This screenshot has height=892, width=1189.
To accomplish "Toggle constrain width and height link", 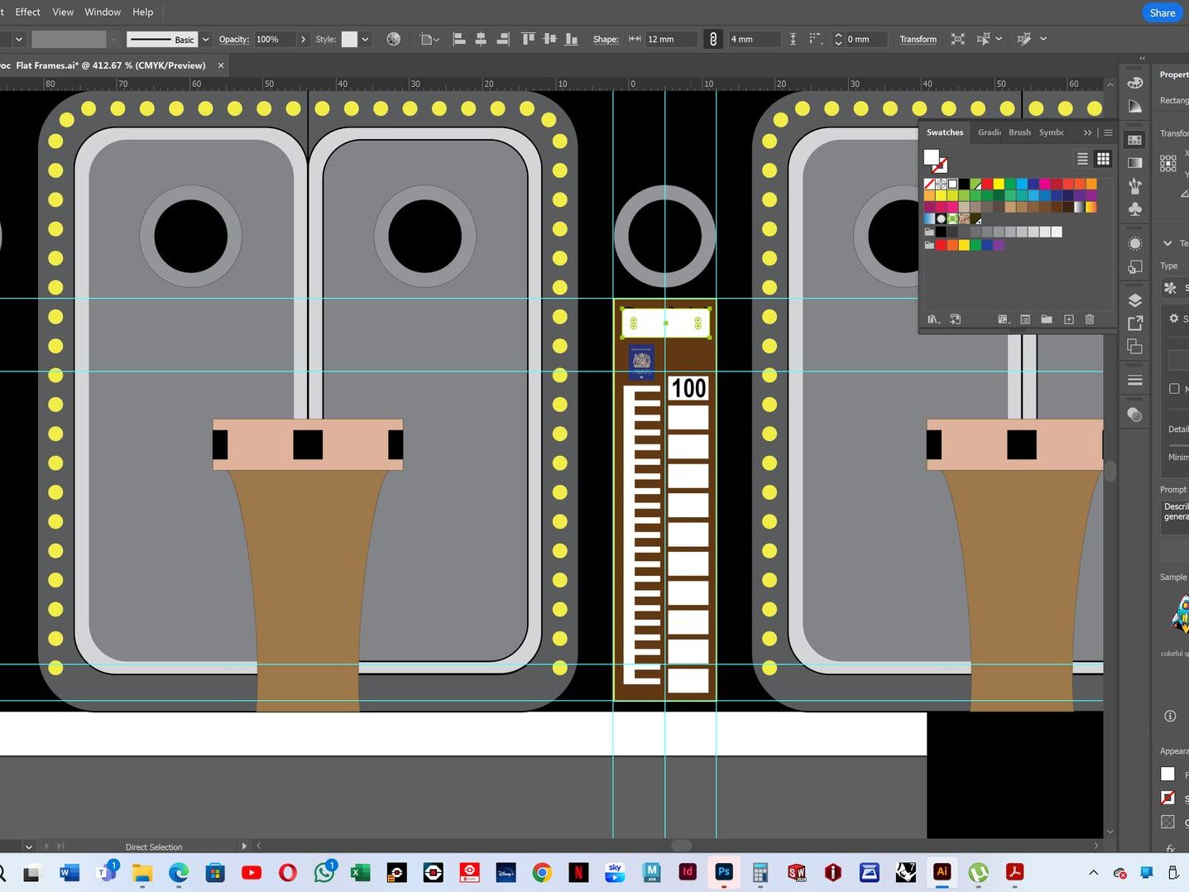I will coord(713,39).
